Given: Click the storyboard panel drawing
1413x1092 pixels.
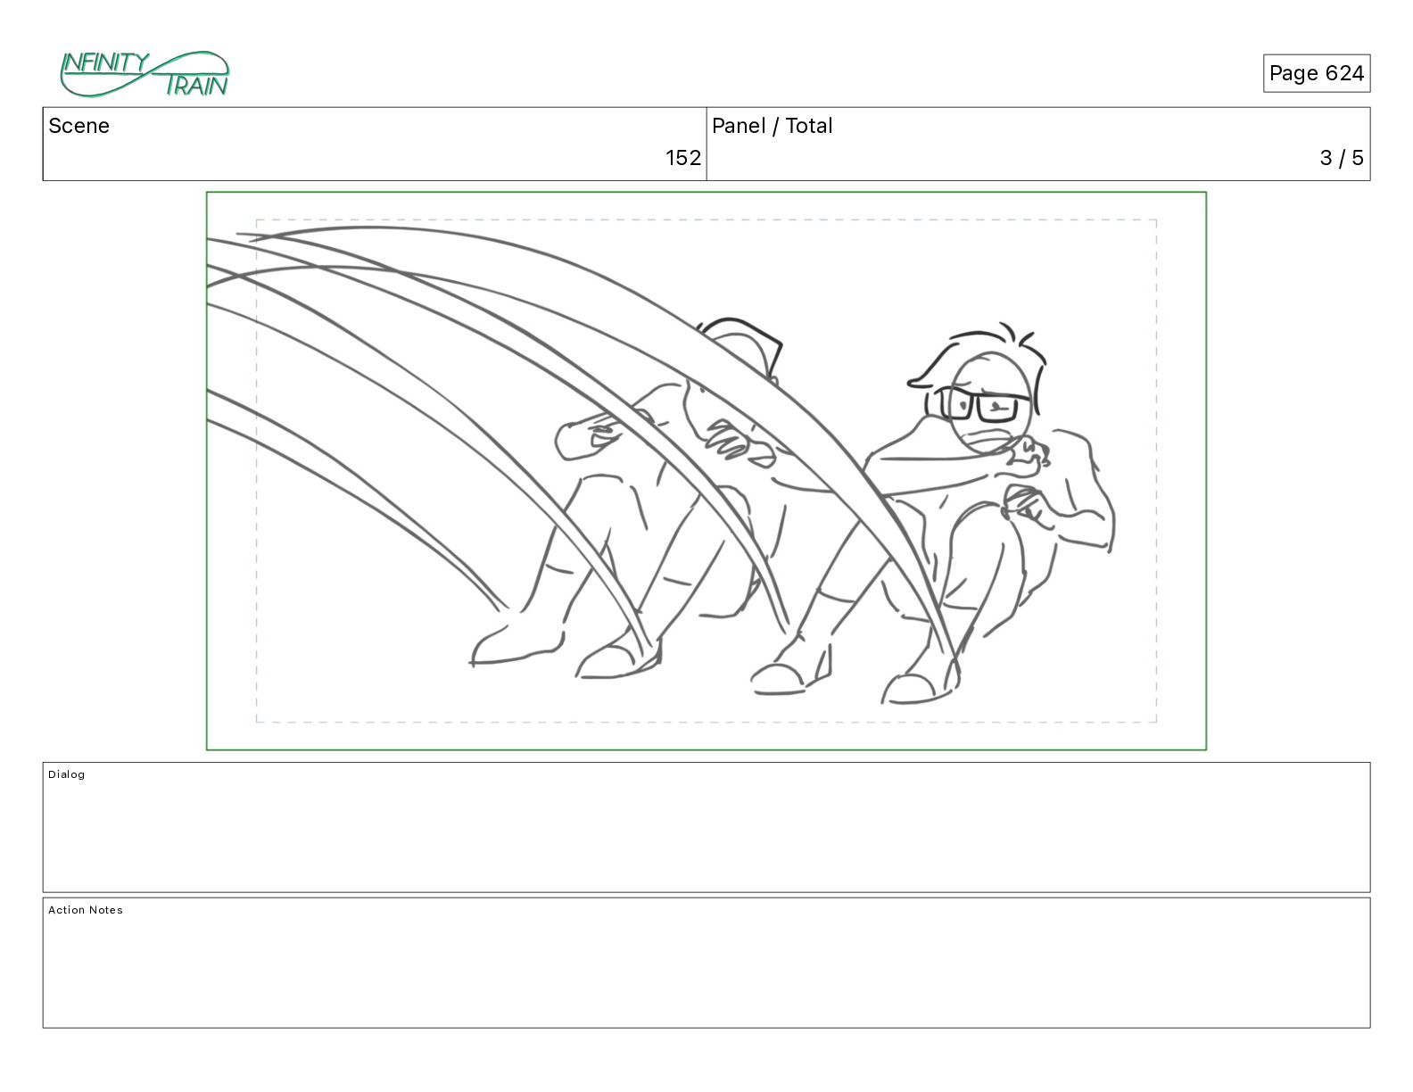Looking at the screenshot, I should coord(706,471).
